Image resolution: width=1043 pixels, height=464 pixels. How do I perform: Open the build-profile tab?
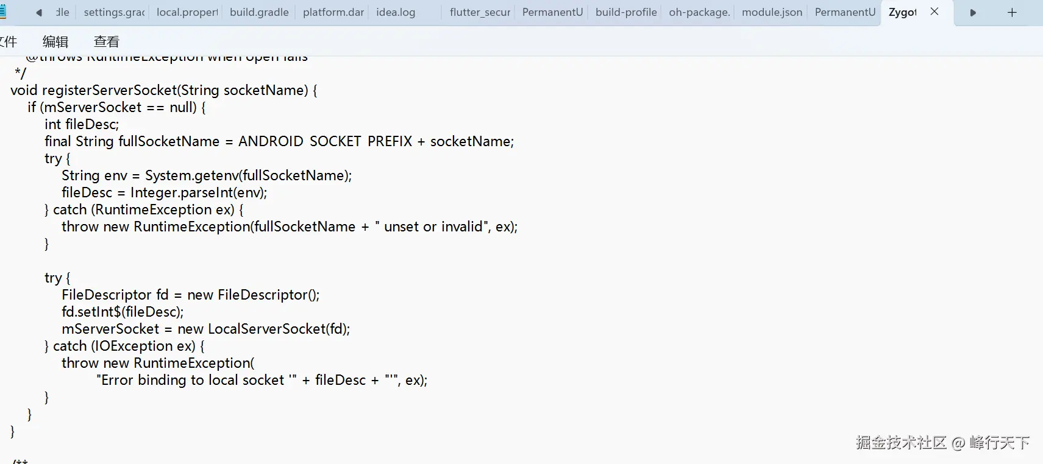[x=626, y=12]
